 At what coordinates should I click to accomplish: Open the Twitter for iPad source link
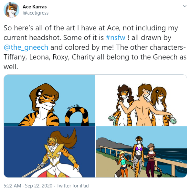coord(73,186)
